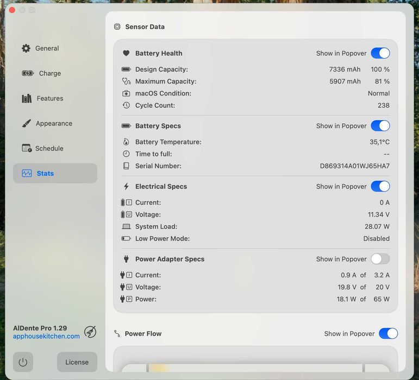The height and width of the screenshot is (380, 419).
Task: Click the Stats waveform icon
Action: pos(27,174)
